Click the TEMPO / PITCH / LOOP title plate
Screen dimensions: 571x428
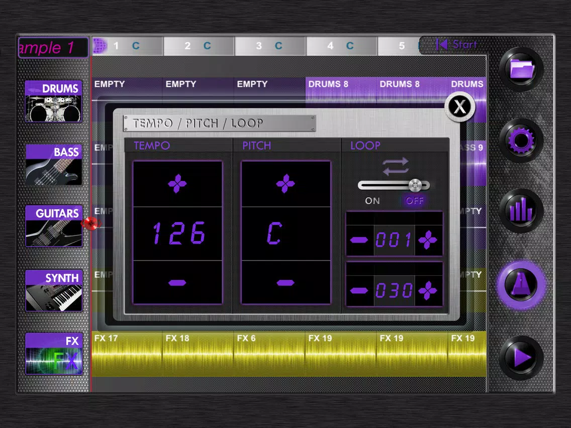coord(220,124)
